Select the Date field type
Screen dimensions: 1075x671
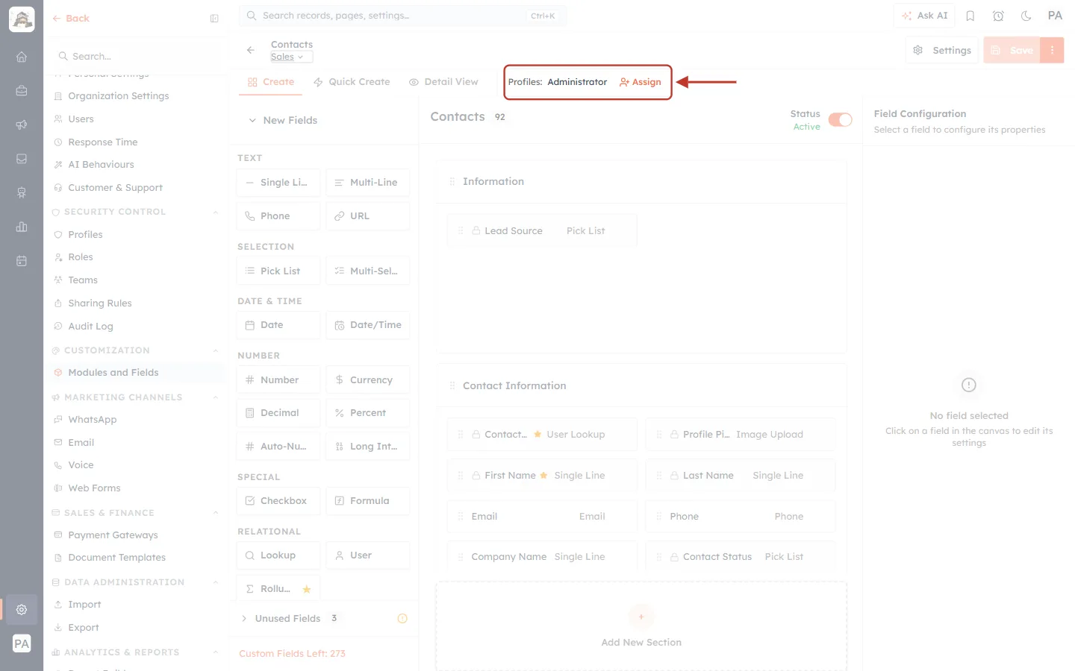point(278,325)
